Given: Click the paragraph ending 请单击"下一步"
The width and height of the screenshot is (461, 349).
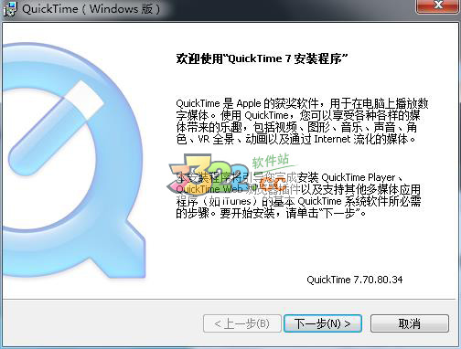Looking at the screenshot, I should pyautogui.click(x=298, y=195).
